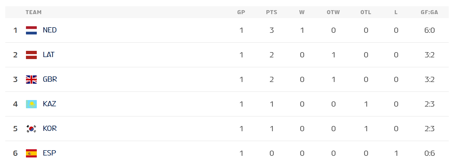Open the KAZ team link
454x165 pixels.
[50, 104]
